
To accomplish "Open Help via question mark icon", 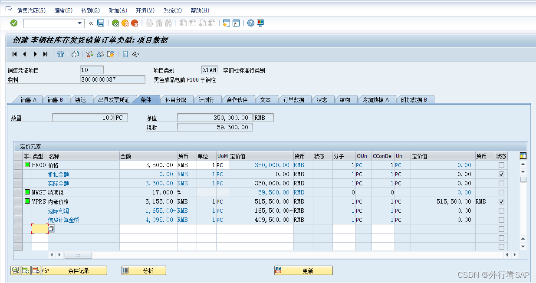I will 250,23.
